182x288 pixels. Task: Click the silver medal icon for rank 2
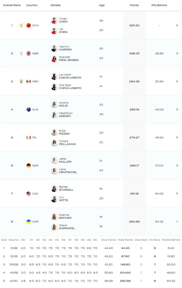pyautogui.click(x=21, y=53)
